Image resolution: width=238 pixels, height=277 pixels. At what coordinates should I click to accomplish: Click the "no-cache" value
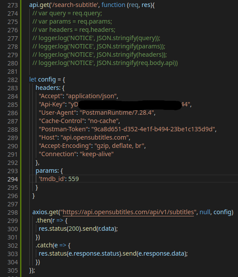(x=103, y=121)
